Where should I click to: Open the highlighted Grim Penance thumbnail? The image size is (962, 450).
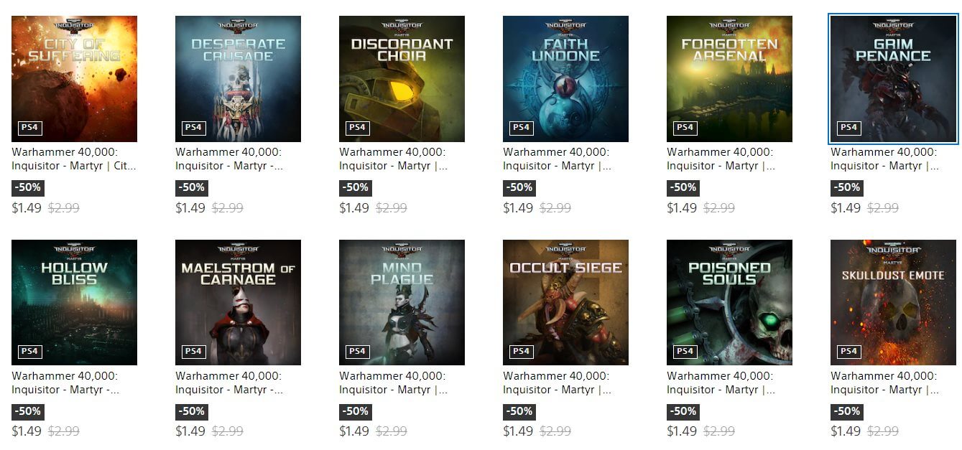click(x=893, y=79)
